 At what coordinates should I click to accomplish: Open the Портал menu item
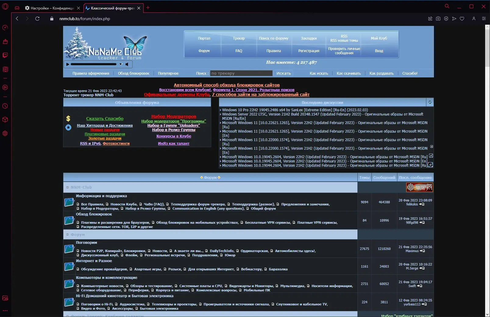click(x=204, y=38)
